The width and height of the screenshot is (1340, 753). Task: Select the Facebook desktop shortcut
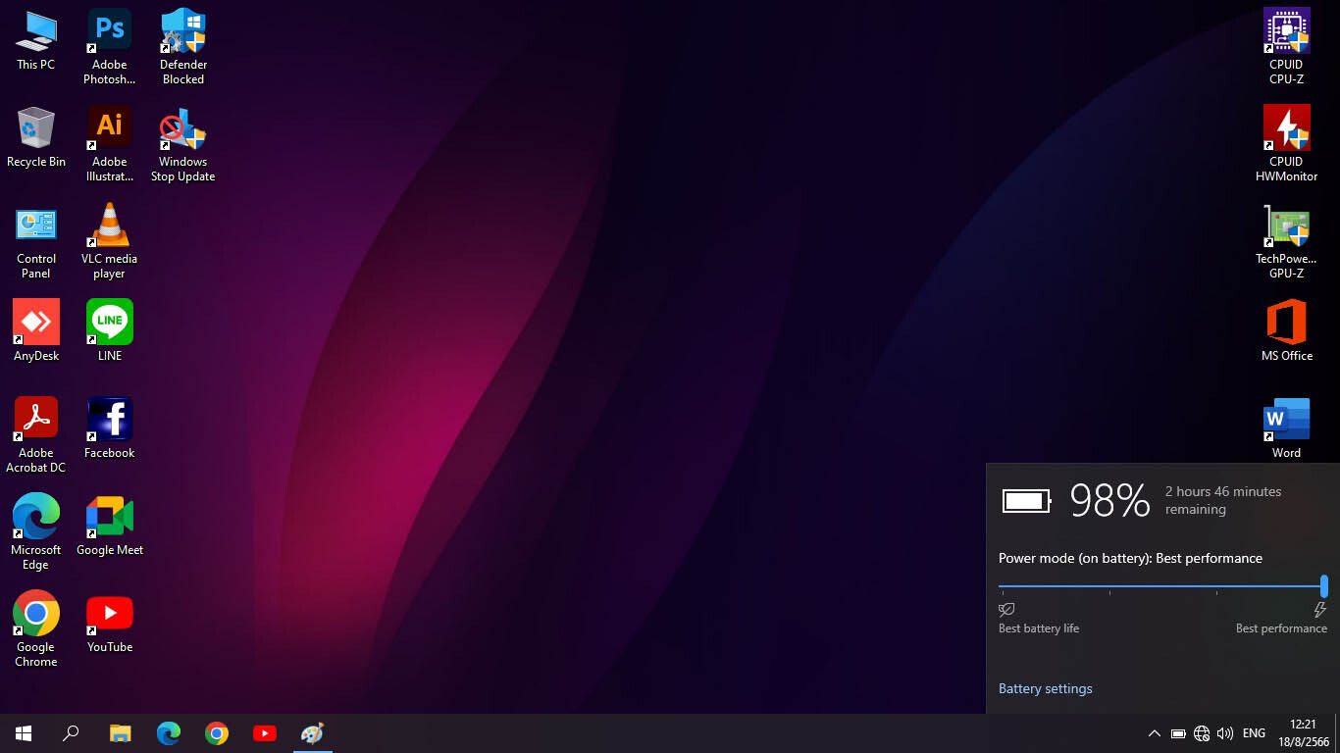tap(110, 428)
